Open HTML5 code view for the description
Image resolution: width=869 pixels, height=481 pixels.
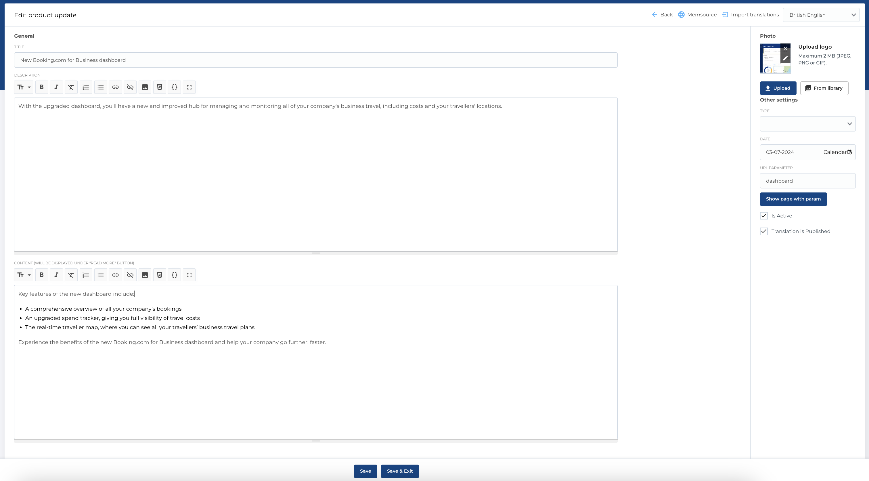pyautogui.click(x=160, y=87)
